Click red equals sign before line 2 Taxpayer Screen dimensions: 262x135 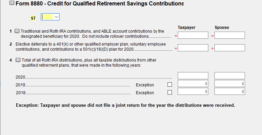[176, 49]
